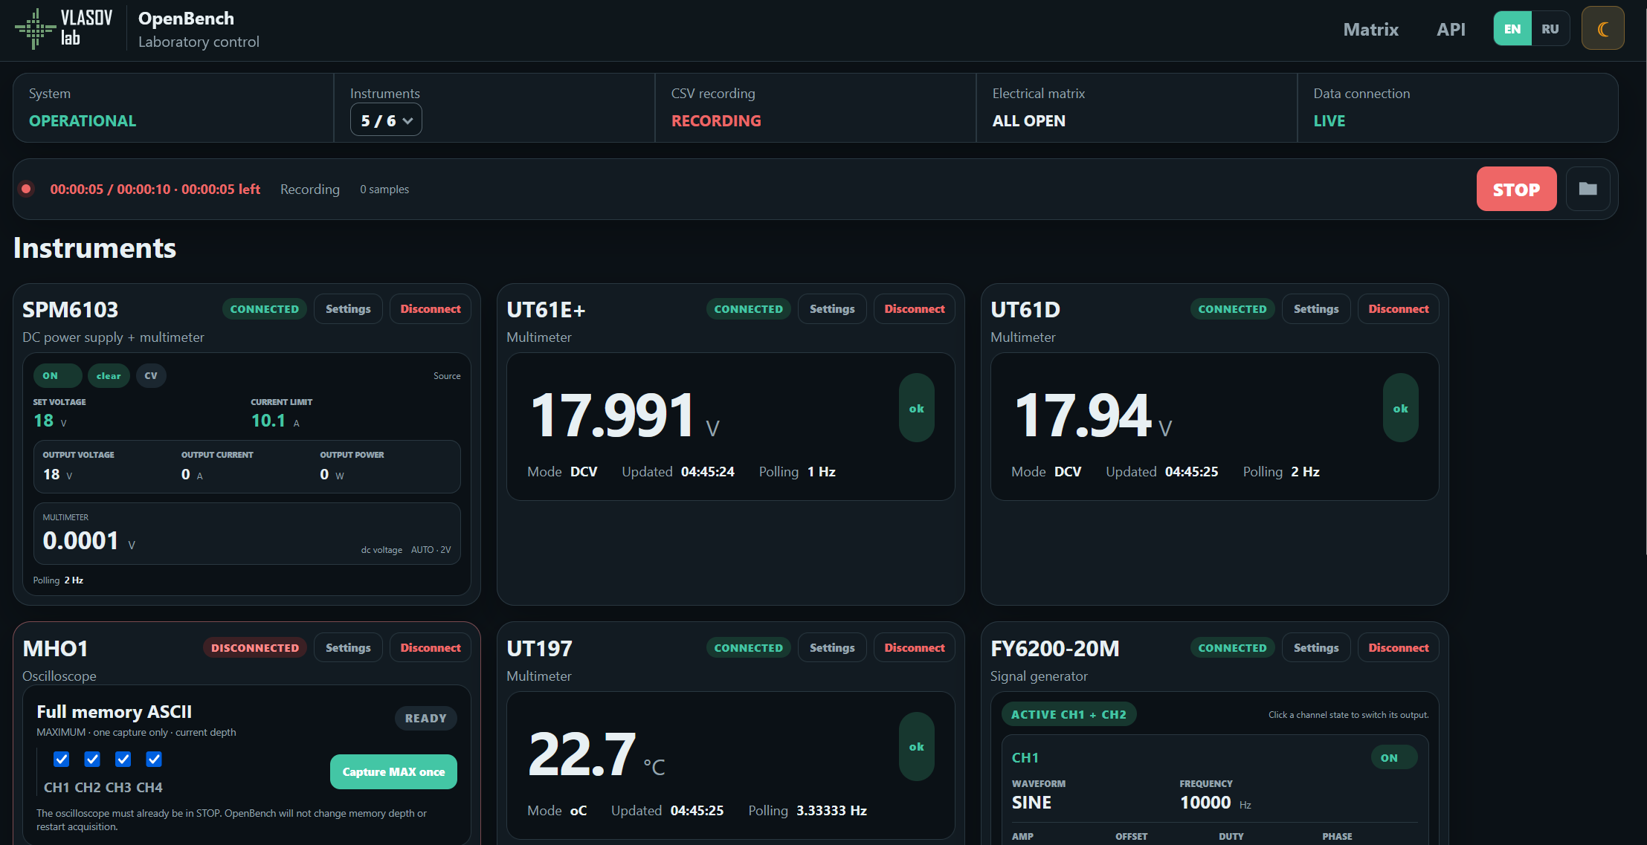The image size is (1647, 845).
Task: Click the UT197 ok status pill
Action: pyautogui.click(x=916, y=747)
